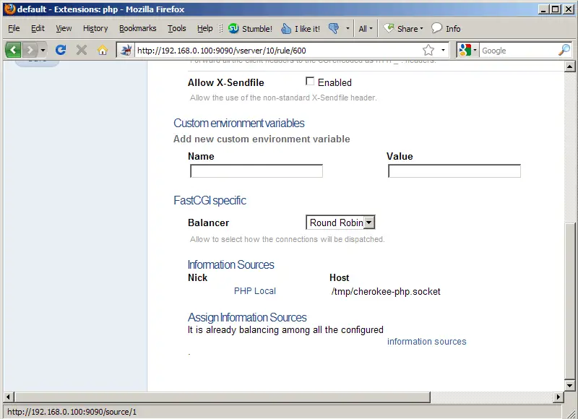
Task: Open the address bar history dropdown
Action: coord(443,50)
